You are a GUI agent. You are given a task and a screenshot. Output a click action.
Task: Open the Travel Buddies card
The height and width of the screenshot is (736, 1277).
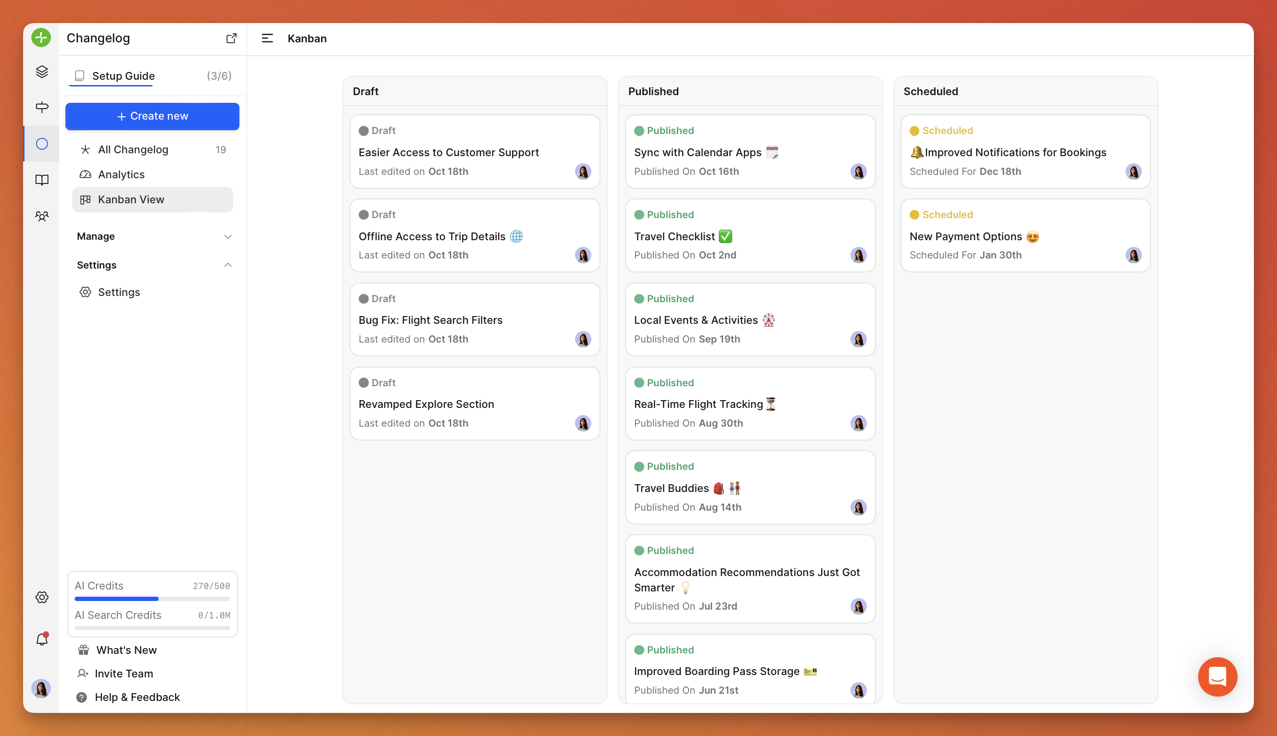[750, 487]
